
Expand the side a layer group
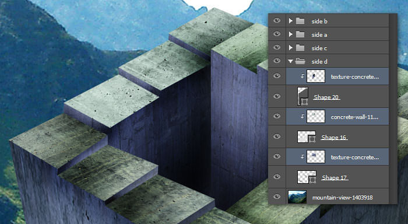pyautogui.click(x=291, y=34)
